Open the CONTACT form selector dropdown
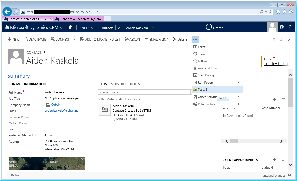The width and height of the screenshot is (297, 181). pos(44,52)
